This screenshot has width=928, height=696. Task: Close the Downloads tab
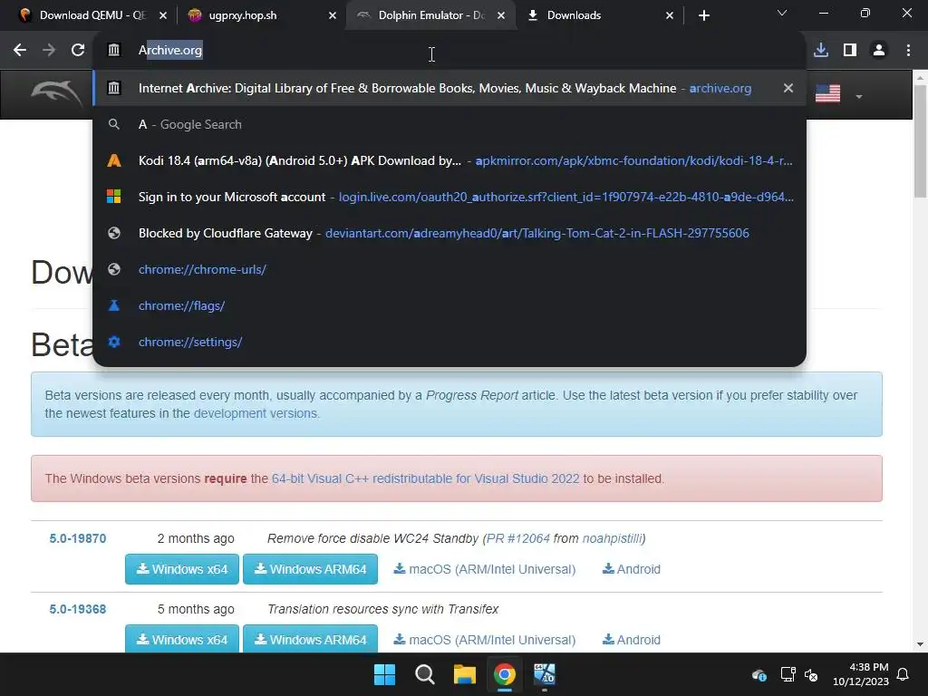(670, 15)
